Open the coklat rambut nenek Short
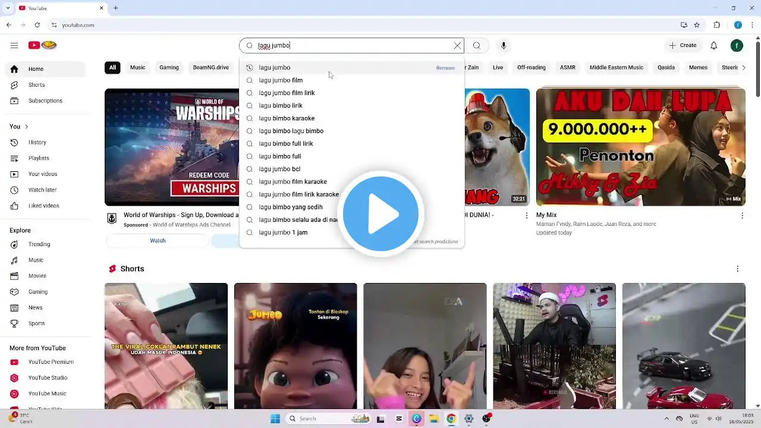The image size is (761, 428). click(166, 346)
